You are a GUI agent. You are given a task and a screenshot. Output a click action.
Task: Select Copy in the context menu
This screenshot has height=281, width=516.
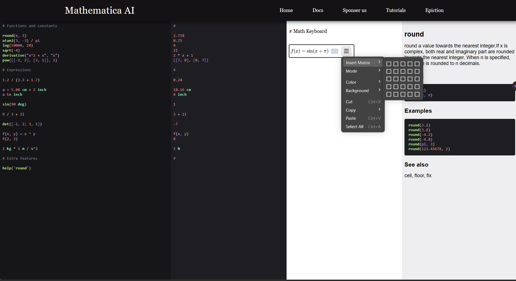tap(363, 110)
